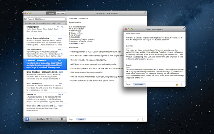Enter fullscreen in Short Introduction window
The image size is (214, 134).
click(x=184, y=28)
